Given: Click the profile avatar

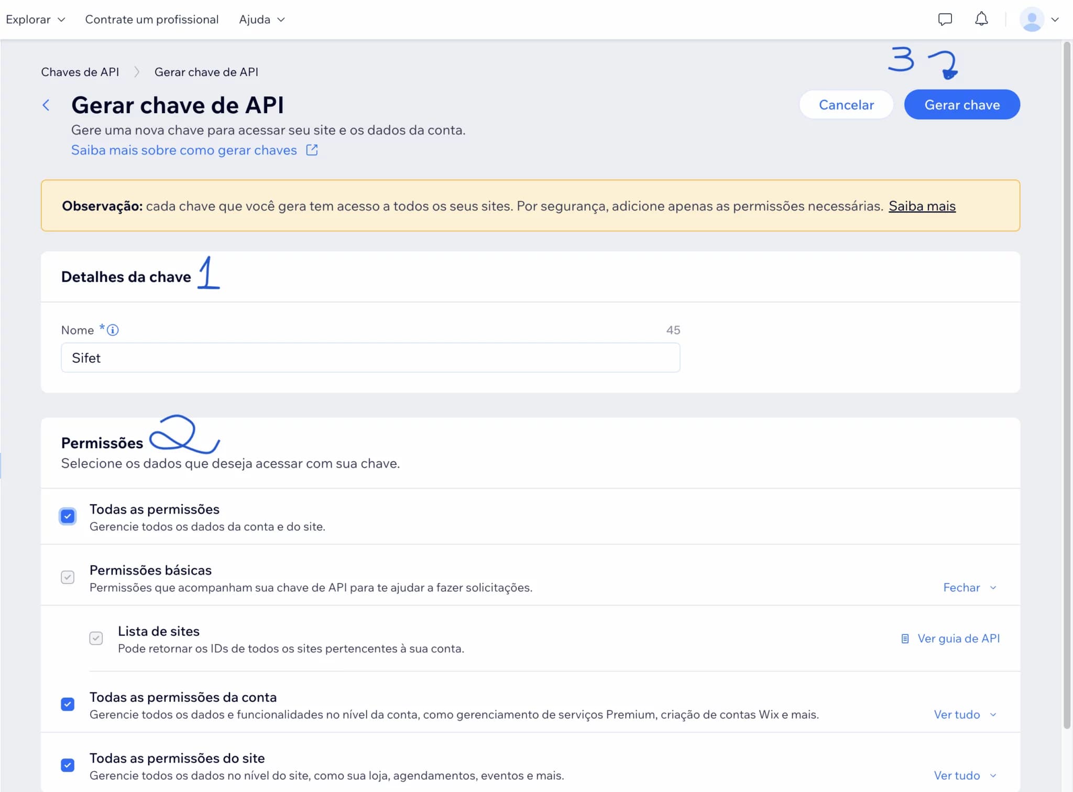Looking at the screenshot, I should pyautogui.click(x=1033, y=19).
